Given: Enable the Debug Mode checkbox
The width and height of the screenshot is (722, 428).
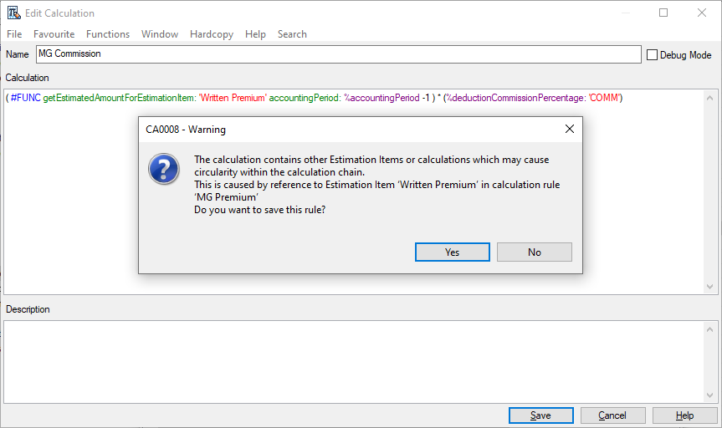Looking at the screenshot, I should (x=653, y=54).
